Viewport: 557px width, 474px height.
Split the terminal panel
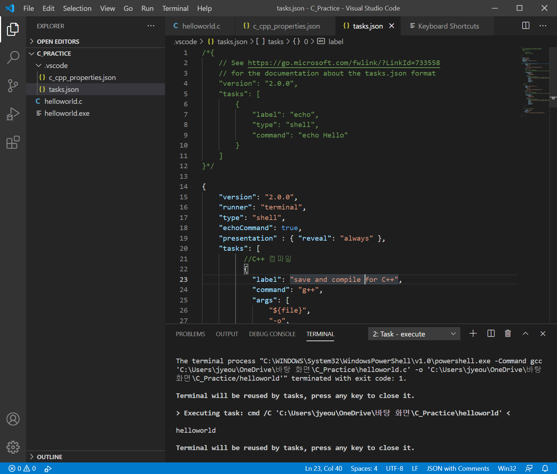point(491,334)
